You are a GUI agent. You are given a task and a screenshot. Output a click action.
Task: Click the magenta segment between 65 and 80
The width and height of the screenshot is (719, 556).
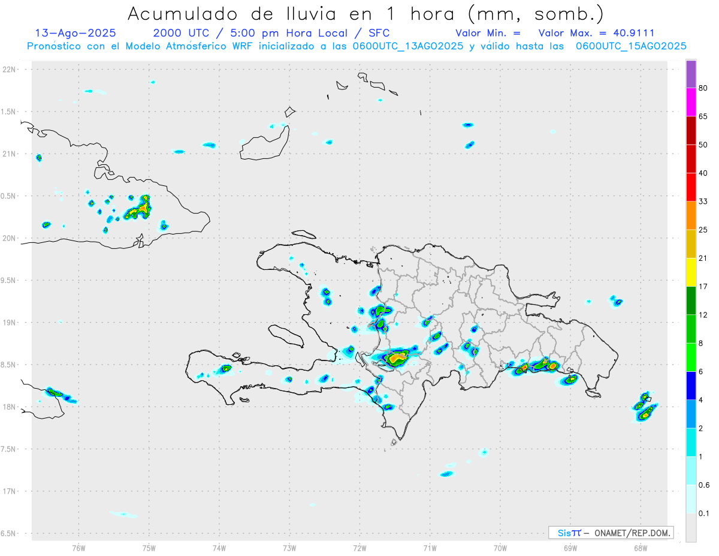691,103
